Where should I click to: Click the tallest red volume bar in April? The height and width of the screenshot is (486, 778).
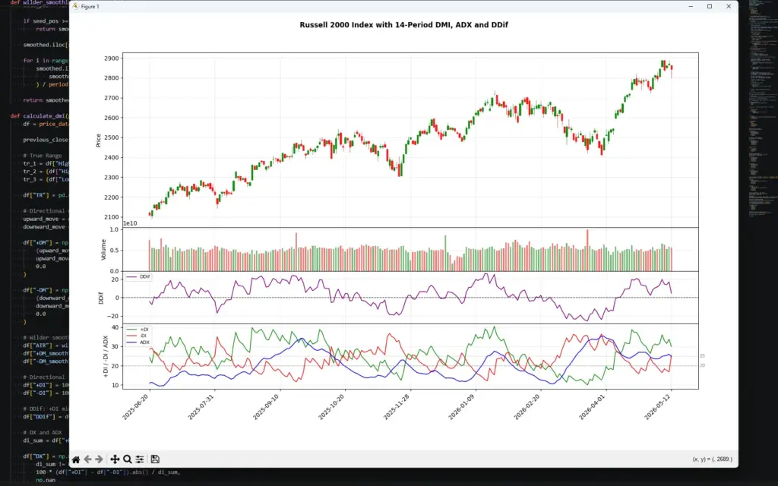point(587,250)
